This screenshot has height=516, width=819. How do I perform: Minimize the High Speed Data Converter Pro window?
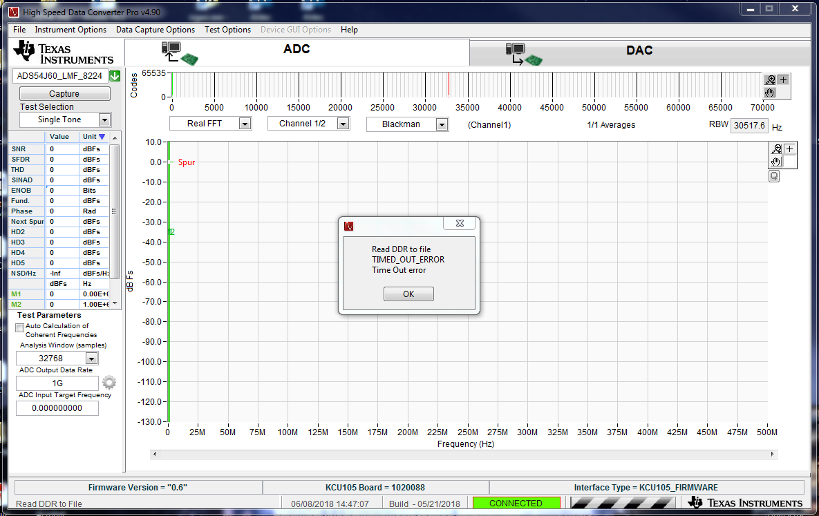coord(750,9)
